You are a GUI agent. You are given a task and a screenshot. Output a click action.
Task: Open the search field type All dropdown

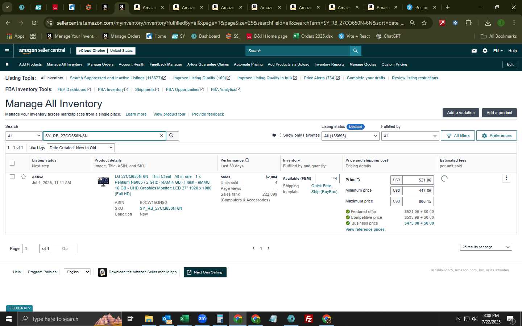(24, 136)
